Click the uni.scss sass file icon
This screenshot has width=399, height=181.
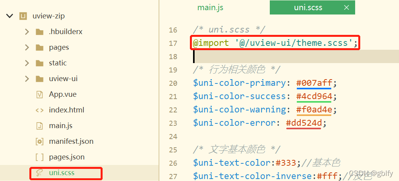(x=39, y=173)
